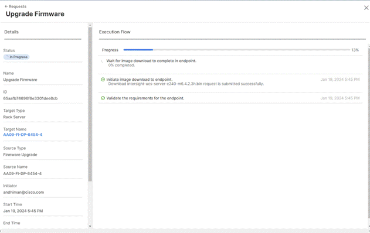Click the Start Time value Jan 19, 2024
The width and height of the screenshot is (370, 233).
pos(23,211)
